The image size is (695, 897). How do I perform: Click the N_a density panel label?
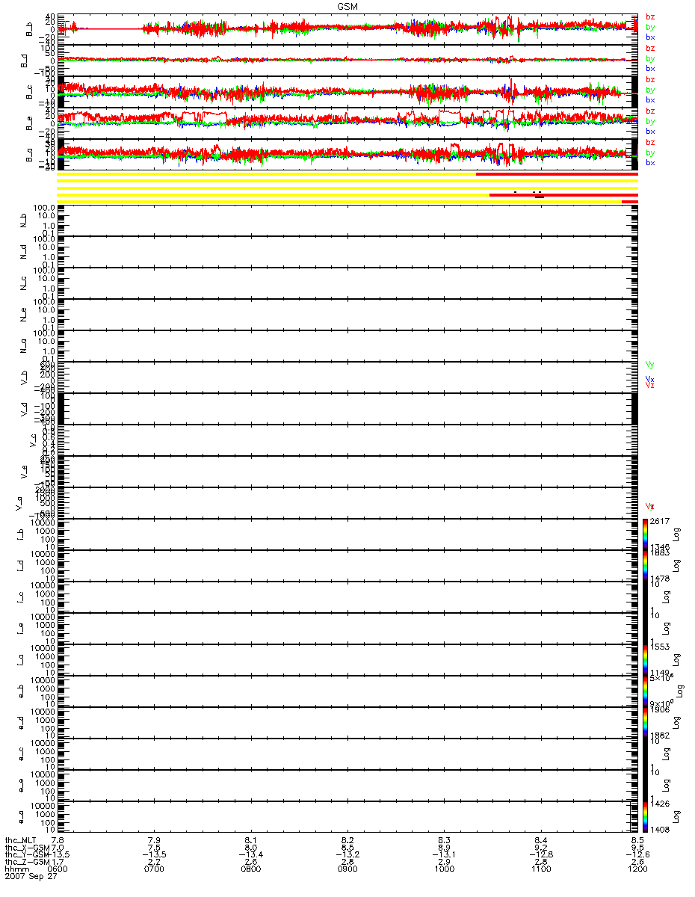(x=24, y=346)
